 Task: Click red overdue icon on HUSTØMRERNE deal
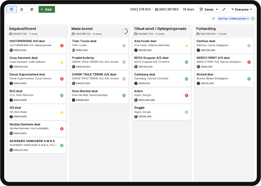[x=62, y=46]
